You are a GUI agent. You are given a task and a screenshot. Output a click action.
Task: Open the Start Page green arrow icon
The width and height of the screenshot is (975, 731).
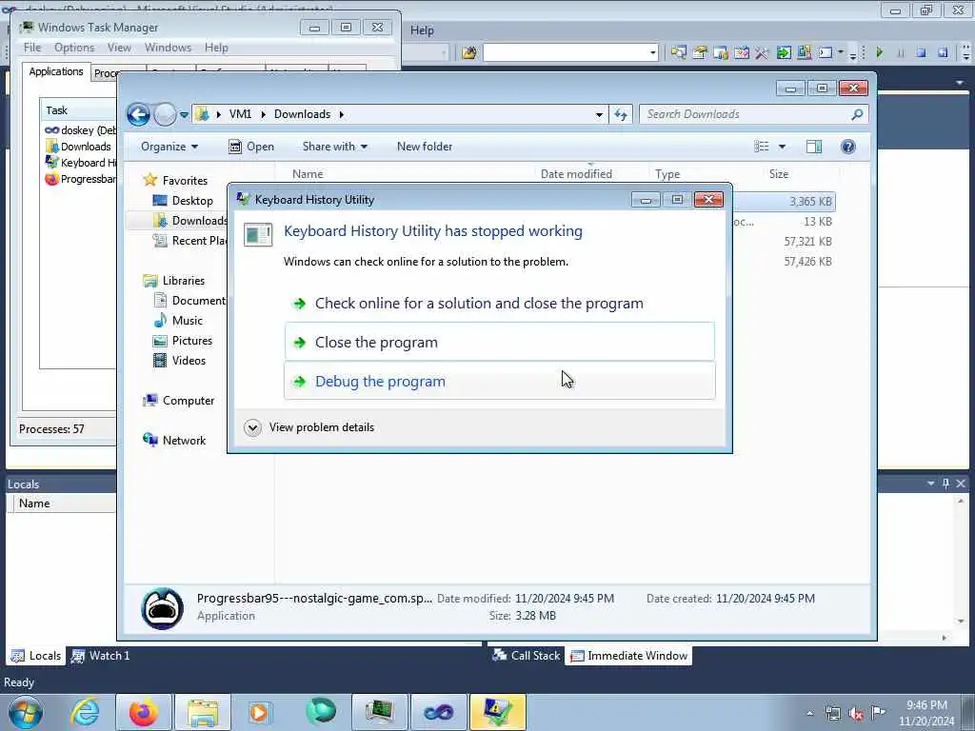coord(784,52)
